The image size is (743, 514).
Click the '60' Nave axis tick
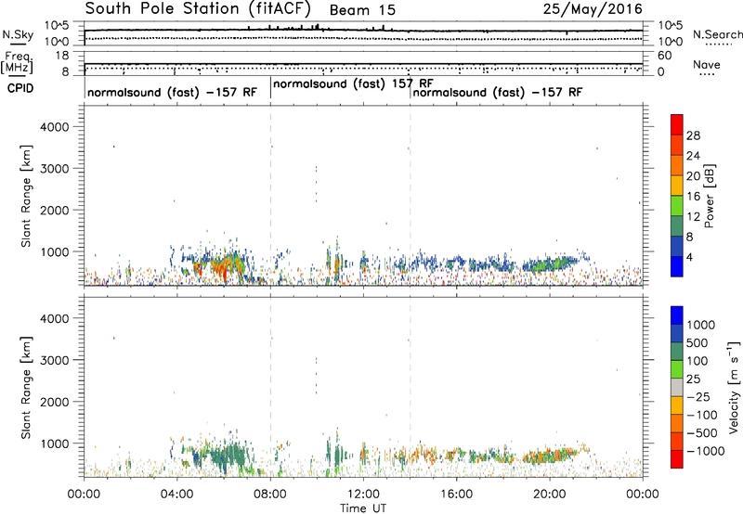665,56
